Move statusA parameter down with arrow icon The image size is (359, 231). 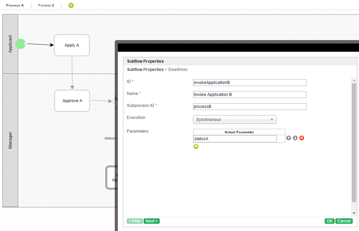(295, 138)
